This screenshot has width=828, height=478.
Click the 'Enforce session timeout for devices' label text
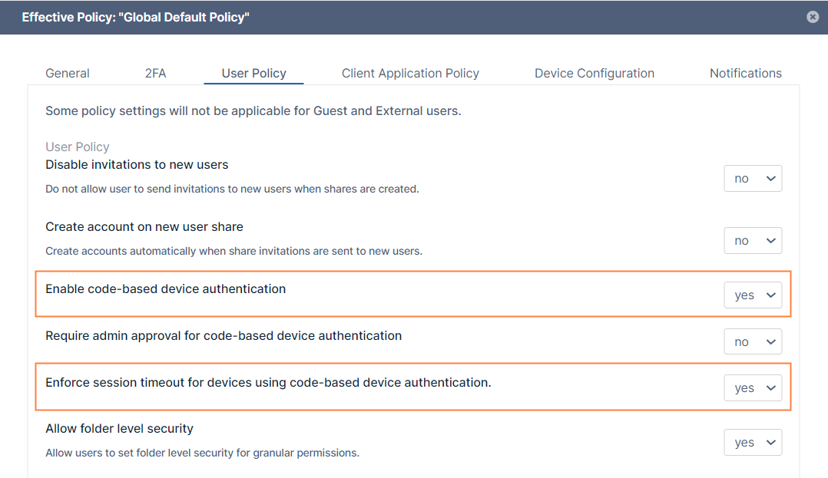click(x=268, y=382)
